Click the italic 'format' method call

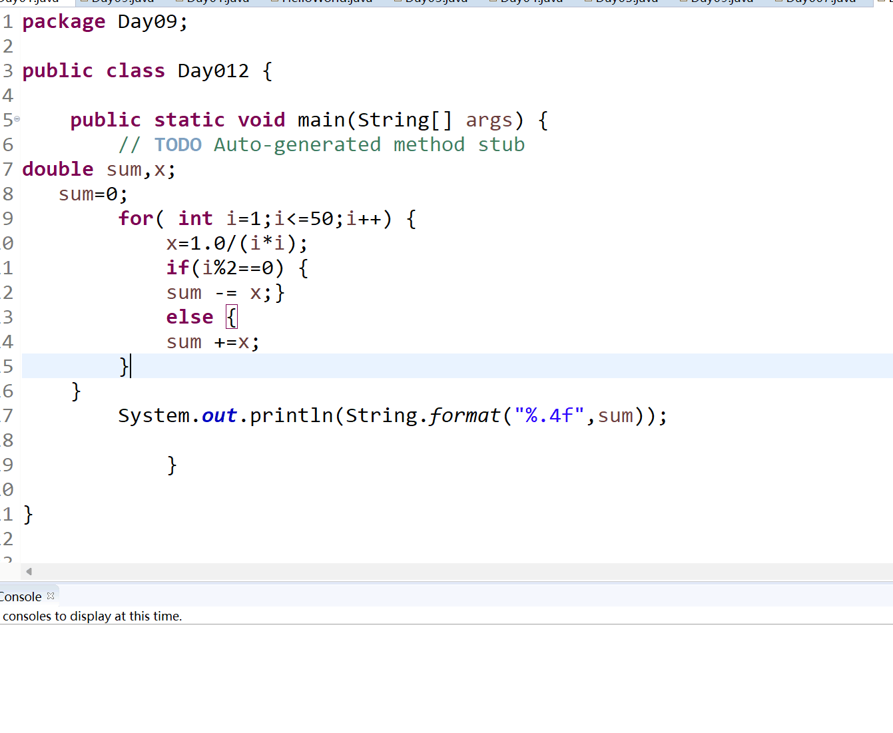pos(464,416)
